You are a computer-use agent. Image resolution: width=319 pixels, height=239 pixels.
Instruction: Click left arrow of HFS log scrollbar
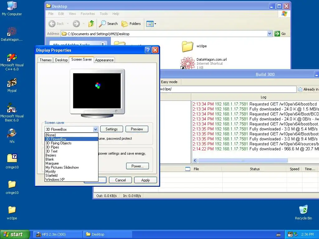click(195, 161)
